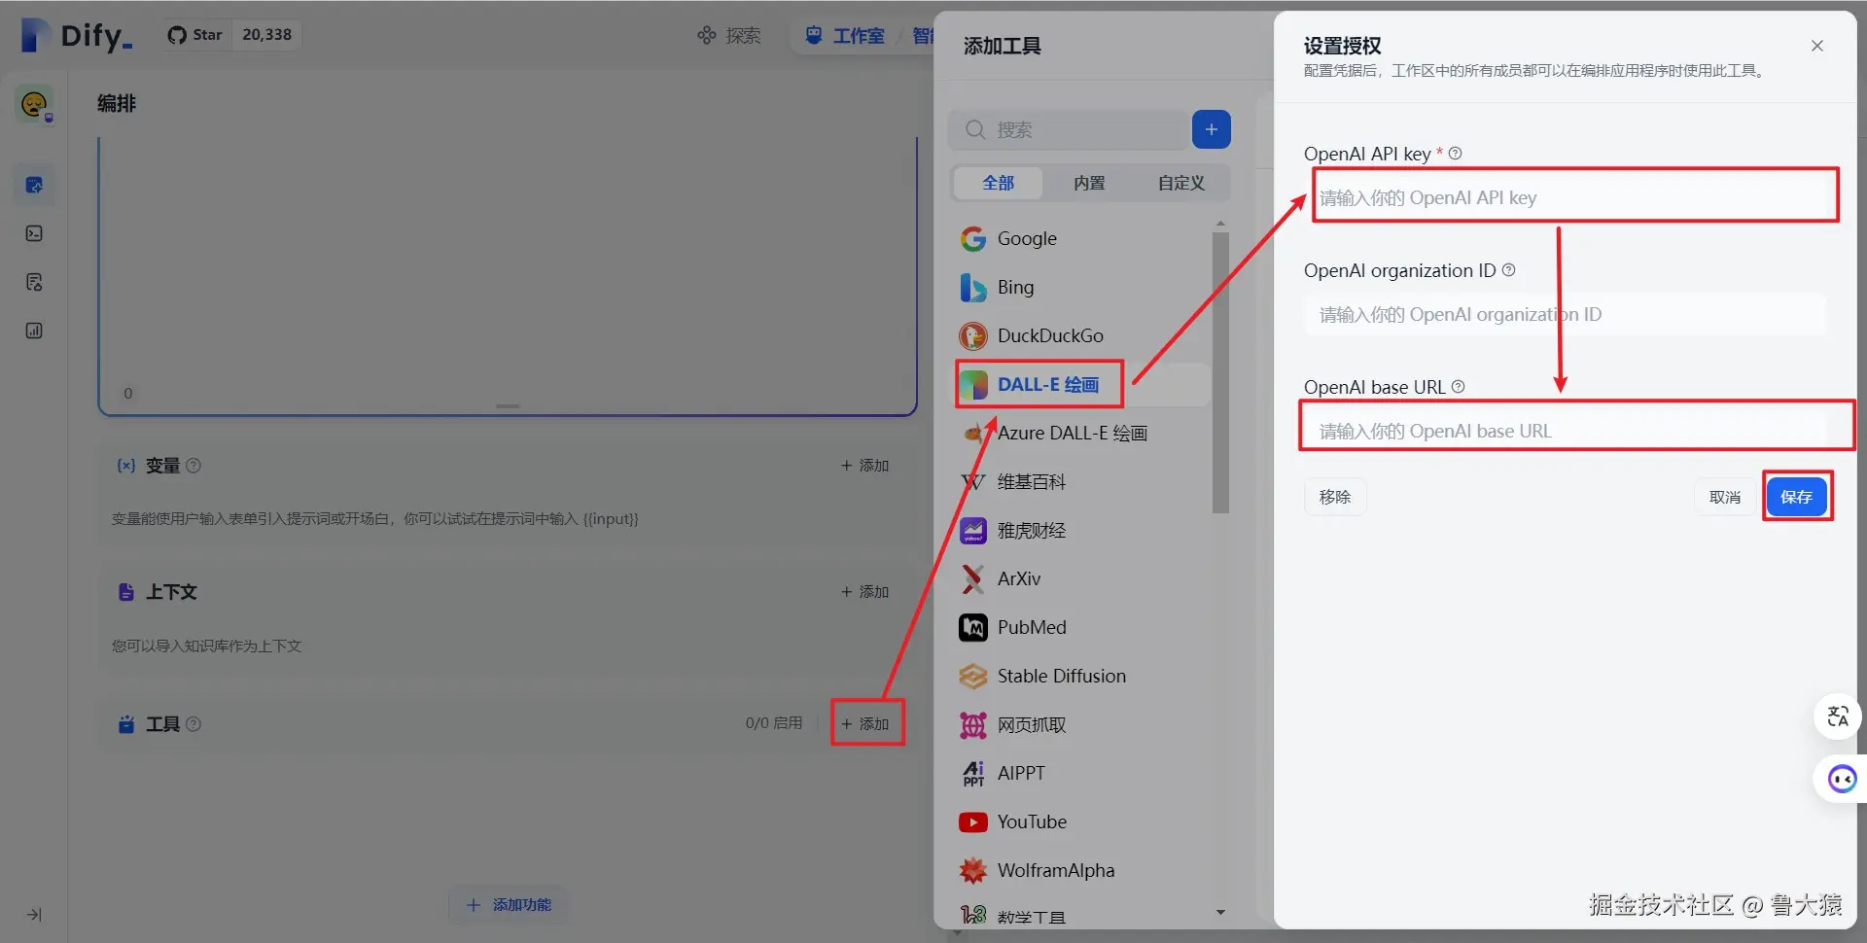The image size is (1867, 943).
Task: Open the logs and annotations sidebar icon
Action: click(x=34, y=282)
